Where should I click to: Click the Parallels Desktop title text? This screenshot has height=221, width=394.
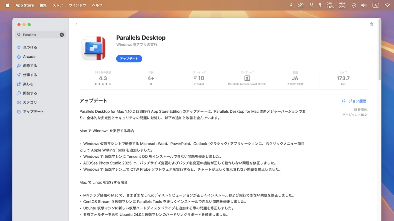141,38
